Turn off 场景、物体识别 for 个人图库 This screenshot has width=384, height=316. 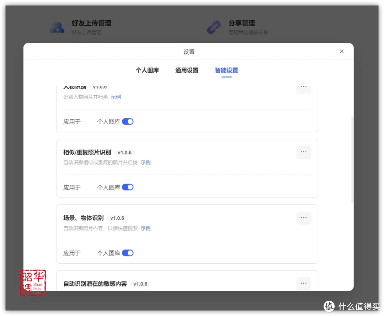click(x=128, y=253)
